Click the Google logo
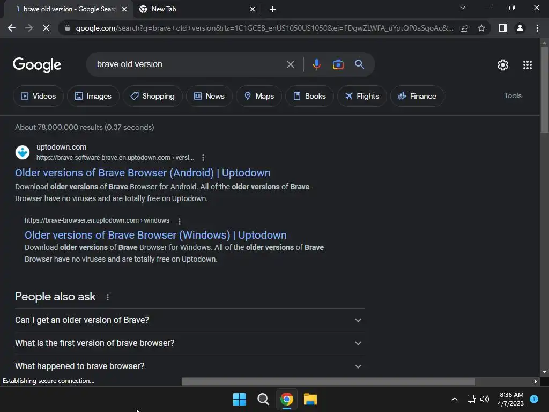The width and height of the screenshot is (549, 412). pyautogui.click(x=37, y=65)
